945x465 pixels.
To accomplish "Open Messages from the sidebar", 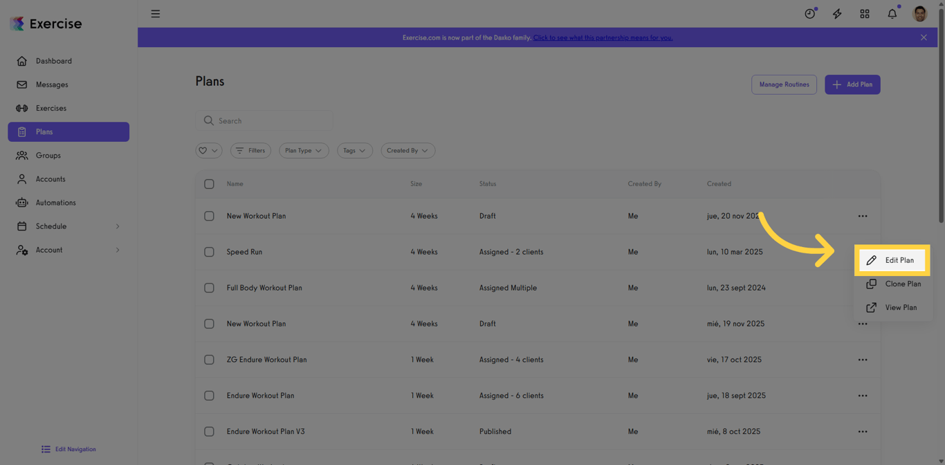I will pyautogui.click(x=68, y=84).
